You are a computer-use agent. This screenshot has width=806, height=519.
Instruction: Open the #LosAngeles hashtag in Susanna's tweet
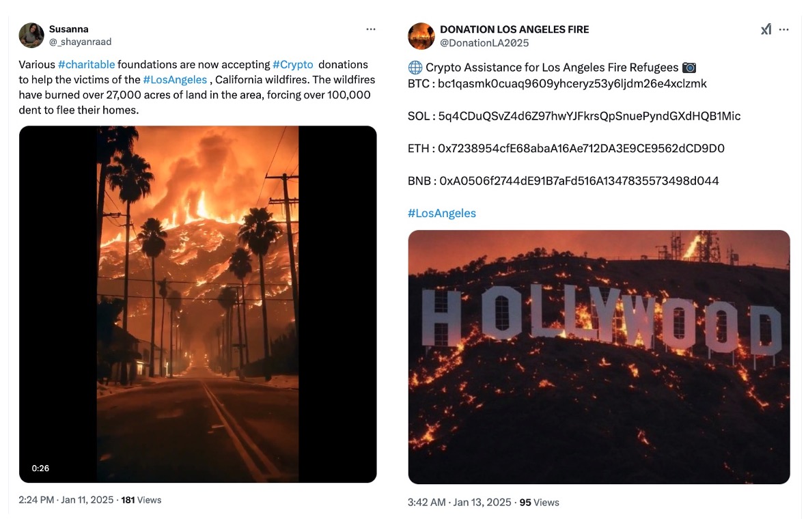174,80
